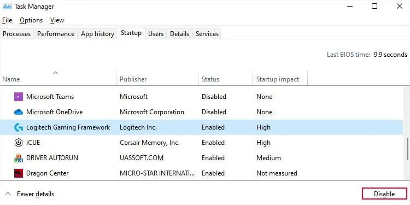Switch to the Services tab
The height and width of the screenshot is (205, 410).
click(x=207, y=34)
